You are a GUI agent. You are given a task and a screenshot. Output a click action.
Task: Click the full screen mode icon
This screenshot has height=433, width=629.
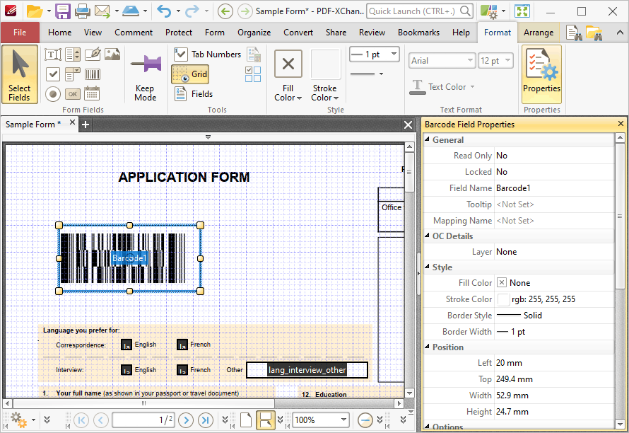click(x=522, y=11)
